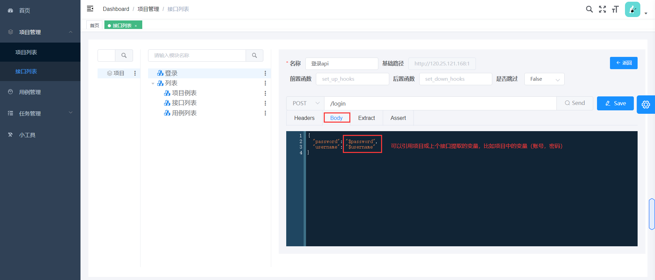
Task: Open the font size icon
Action: tap(615, 9)
